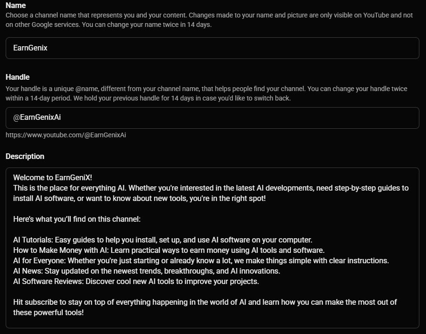Click the 'Your handle is a unique @name' helper text

coord(206,89)
